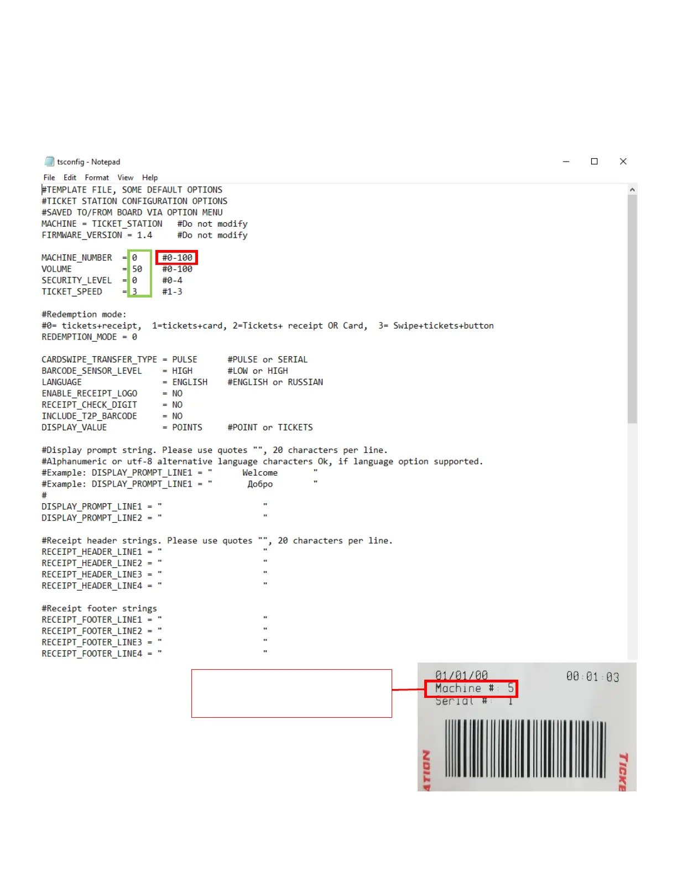Open the Edit menu

tap(70, 178)
